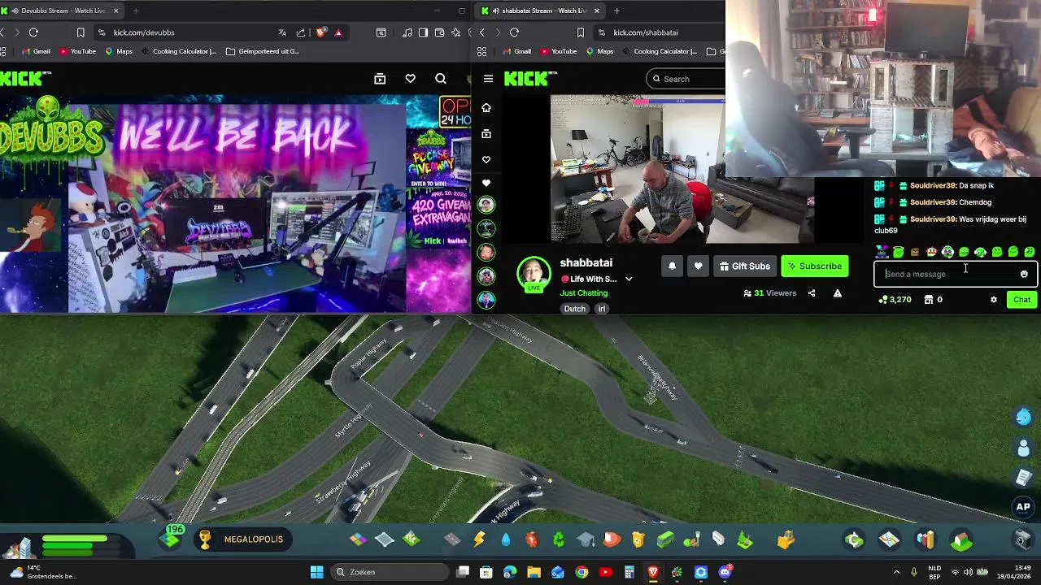Open chat settings gear

[x=993, y=300]
